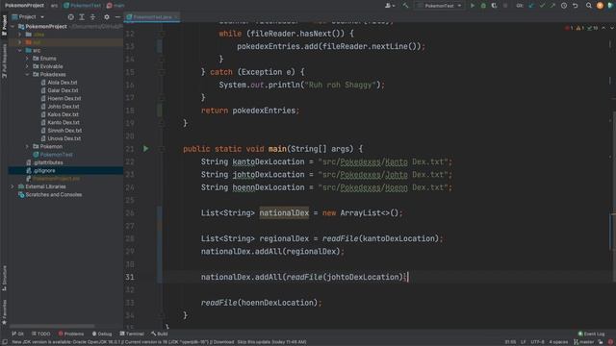Viewport: 616px width, 346px height.
Task: Toggle the Structure side tool window
Action: (x=4, y=278)
